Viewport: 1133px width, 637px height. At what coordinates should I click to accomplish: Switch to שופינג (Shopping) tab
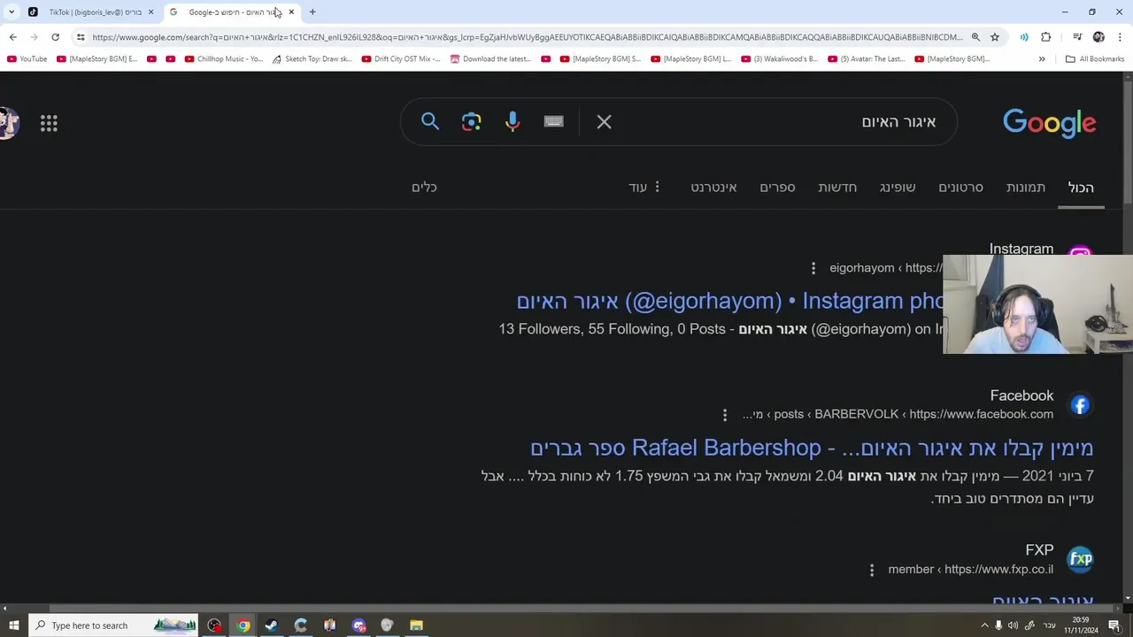(898, 188)
